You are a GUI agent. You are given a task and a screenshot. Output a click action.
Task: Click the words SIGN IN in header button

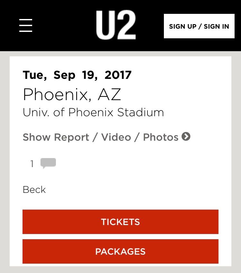(x=216, y=26)
